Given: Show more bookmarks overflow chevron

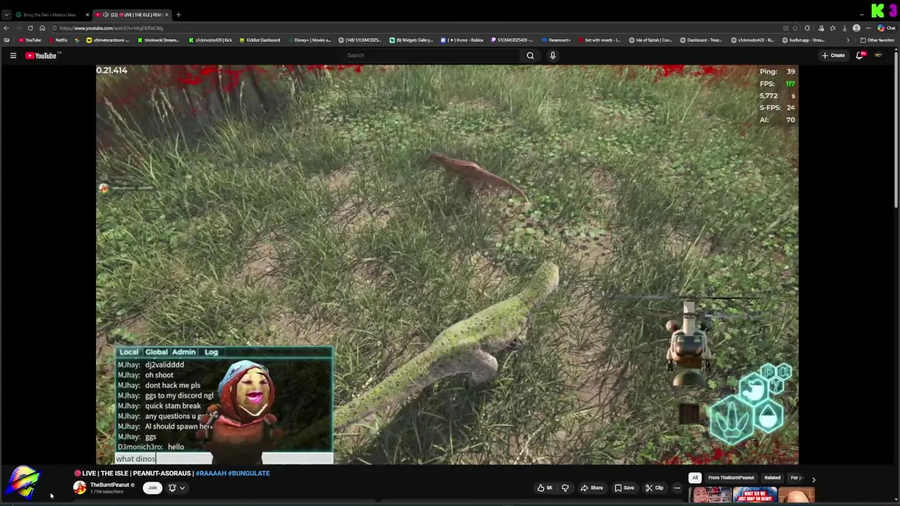Looking at the screenshot, I should [x=848, y=40].
